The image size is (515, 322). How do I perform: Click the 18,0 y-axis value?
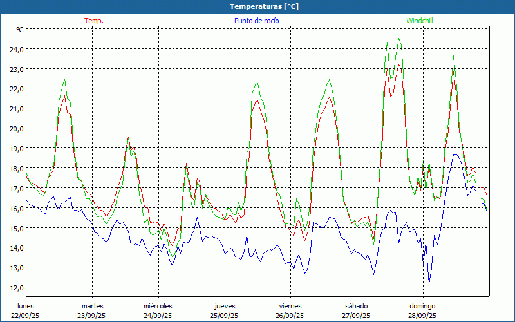click(x=15, y=168)
